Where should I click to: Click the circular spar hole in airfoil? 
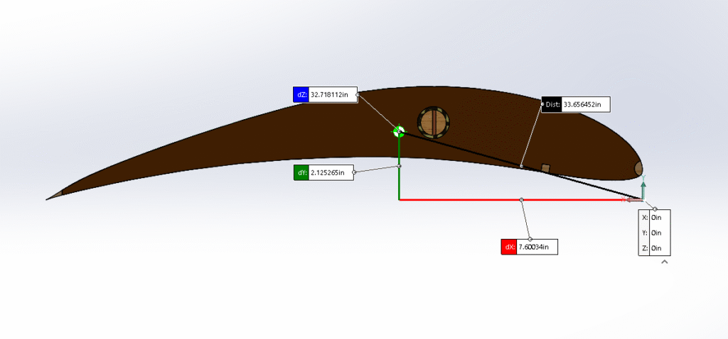click(x=433, y=122)
